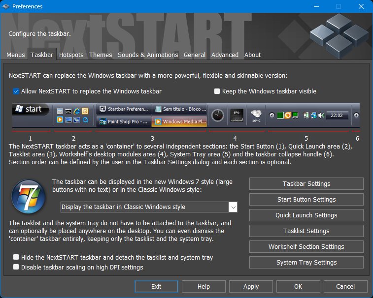Click the Sem título - Bloco task in preview
Viewport: 373px width, 298px height.
[179, 109]
